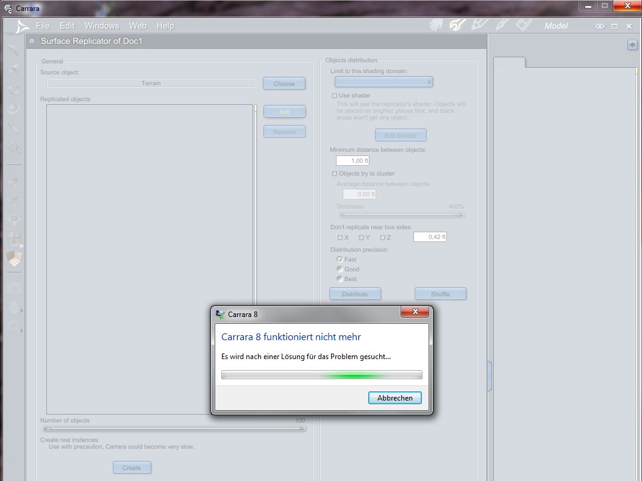This screenshot has height=481, width=642.
Task: Select Fast distribution precision
Action: (340, 259)
